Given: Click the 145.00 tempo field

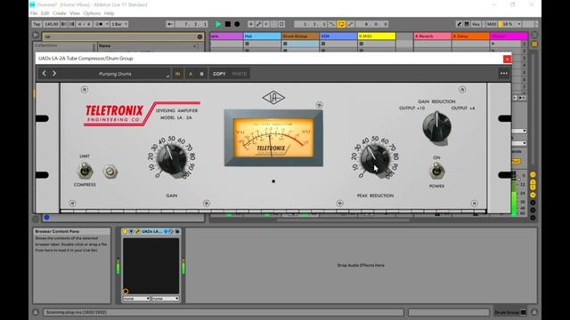Looking at the screenshot, I should click(52, 24).
